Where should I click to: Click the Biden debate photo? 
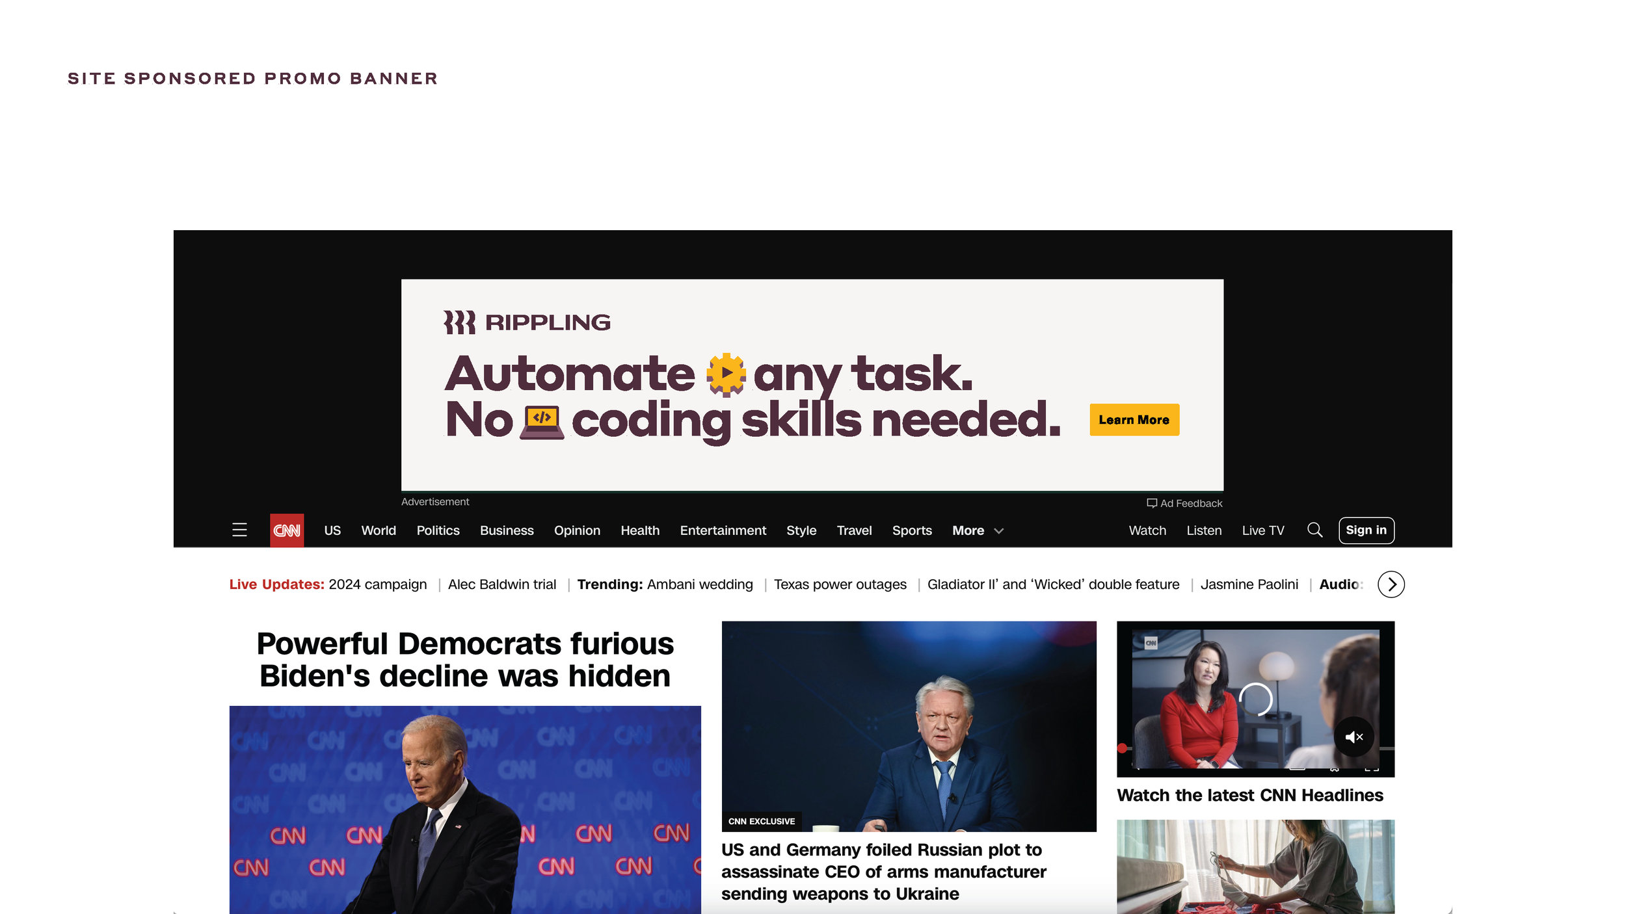pyautogui.click(x=465, y=810)
